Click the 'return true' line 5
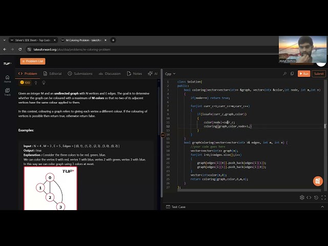Viewport: 328px width, 246px height. click(210, 98)
